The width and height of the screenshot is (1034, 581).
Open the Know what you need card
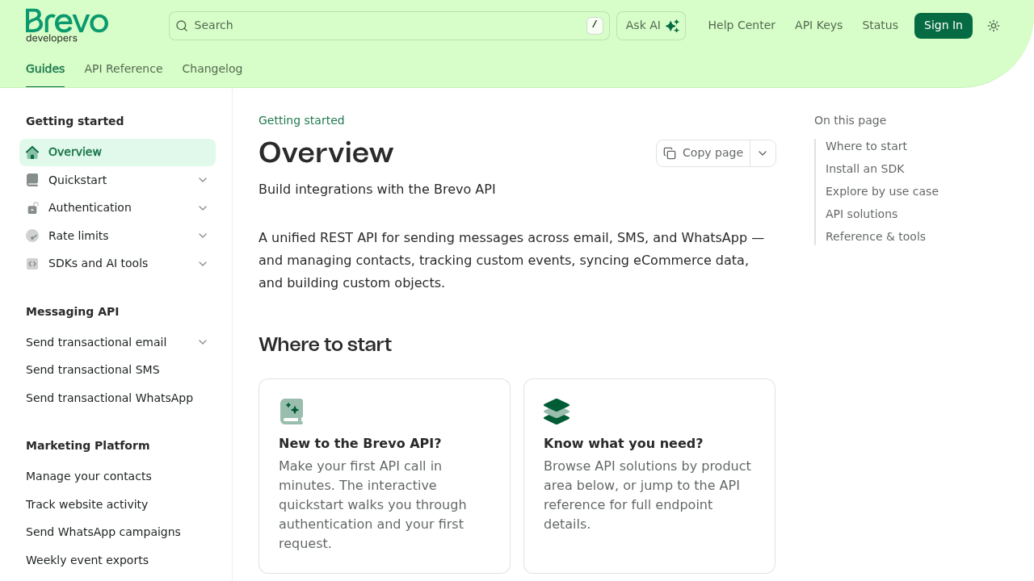pyautogui.click(x=649, y=476)
